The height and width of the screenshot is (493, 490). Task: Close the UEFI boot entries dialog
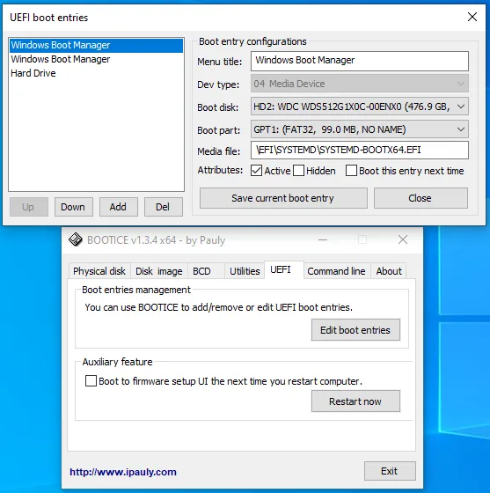pos(472,17)
